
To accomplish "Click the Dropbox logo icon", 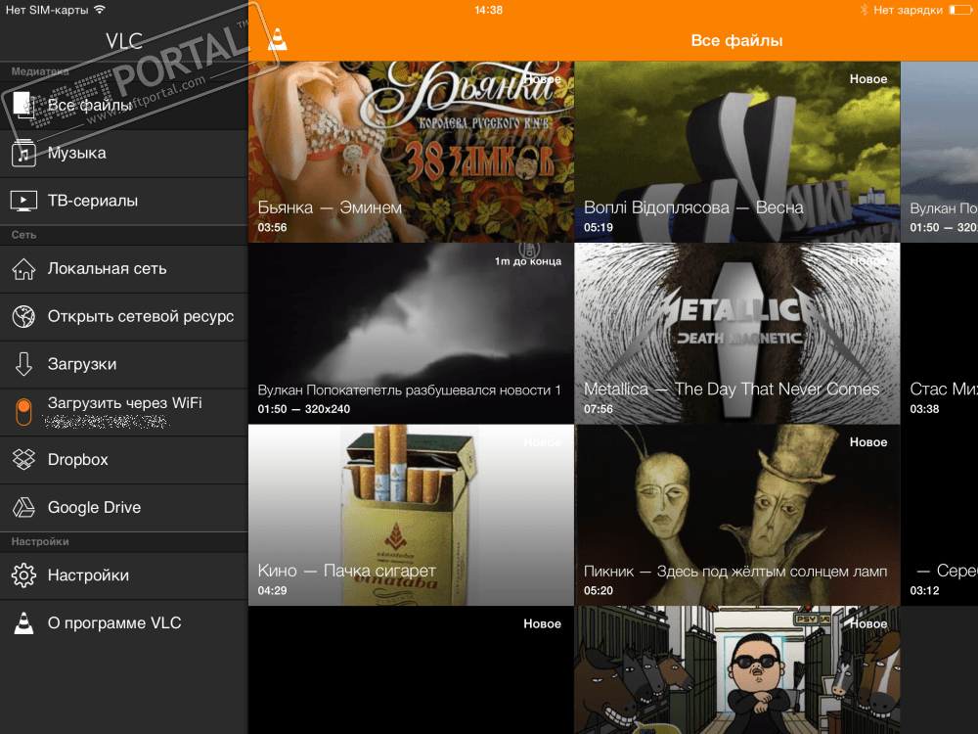I will click(23, 459).
